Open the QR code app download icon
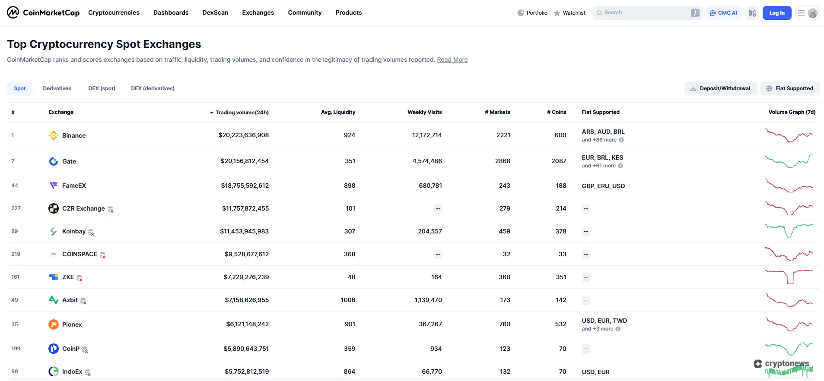Image resolution: width=824 pixels, height=381 pixels. (752, 13)
